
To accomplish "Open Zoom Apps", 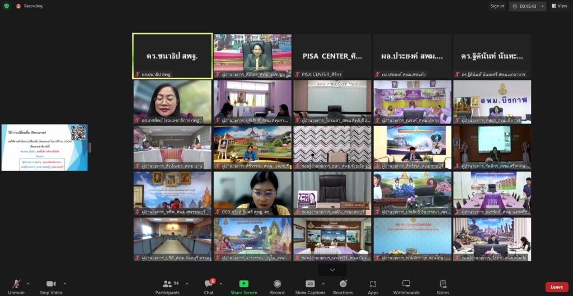I will pyautogui.click(x=373, y=284).
